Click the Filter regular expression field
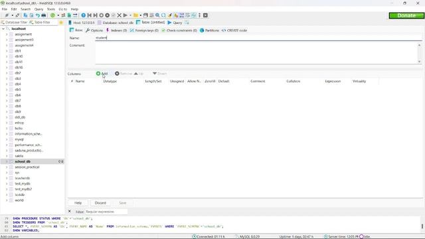 [x=106, y=212]
